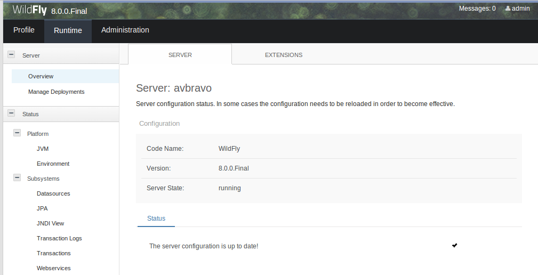Click the Configuration label
538x275 pixels.
point(159,124)
